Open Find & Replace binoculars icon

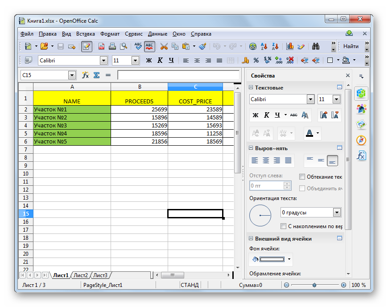[316, 46]
